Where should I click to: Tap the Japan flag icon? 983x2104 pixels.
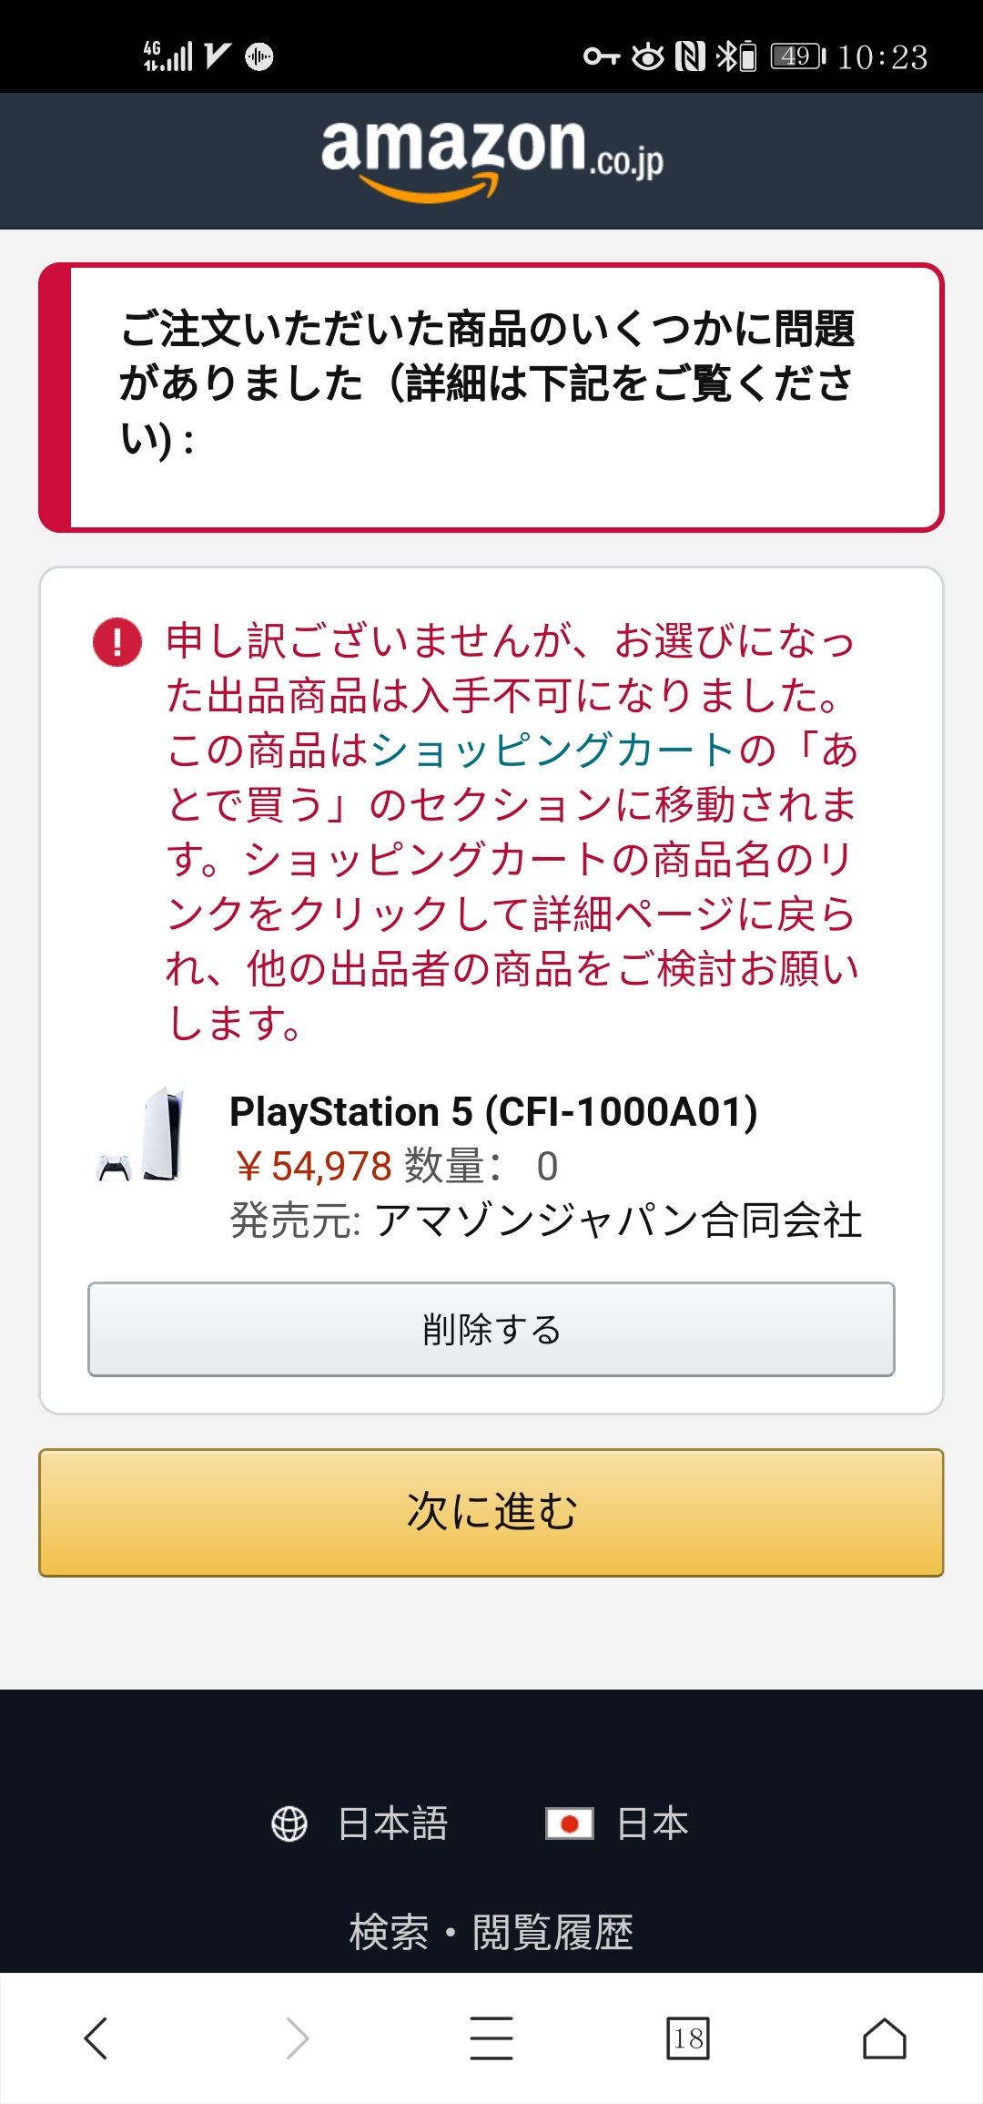pyautogui.click(x=570, y=1823)
